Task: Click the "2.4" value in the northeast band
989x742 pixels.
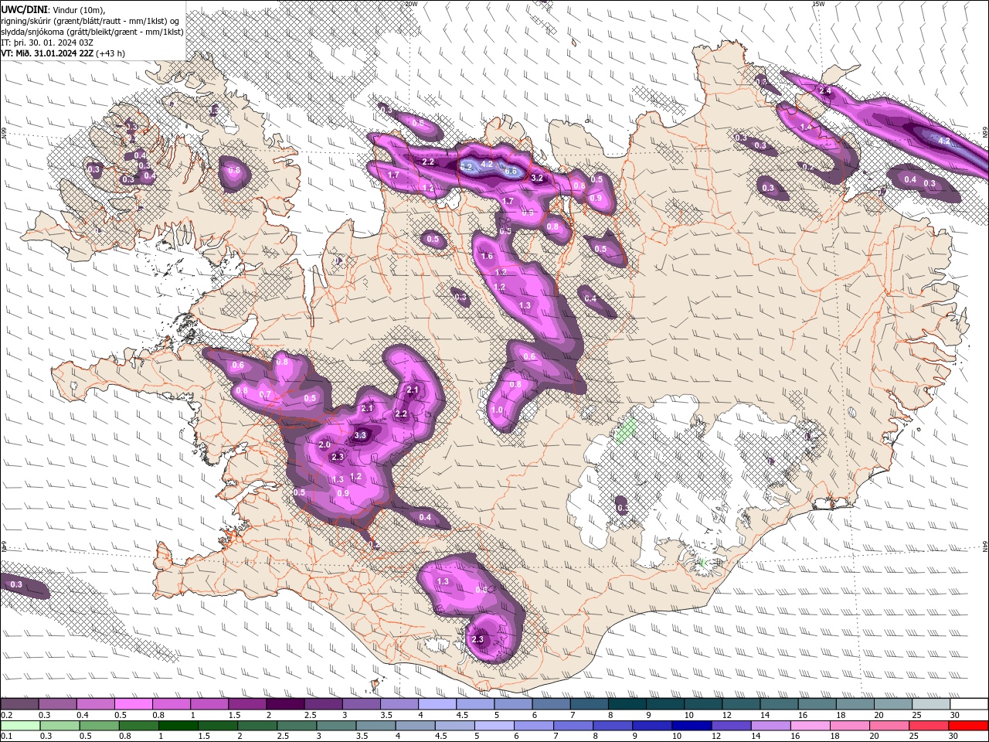Action: pos(825,91)
